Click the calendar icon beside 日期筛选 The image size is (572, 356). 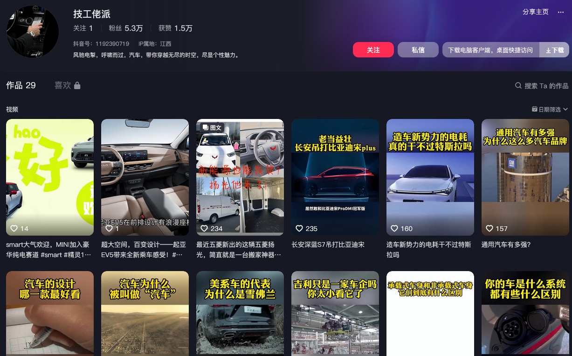click(535, 109)
